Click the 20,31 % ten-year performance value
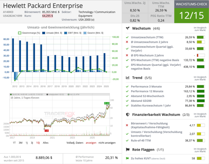 111,158
